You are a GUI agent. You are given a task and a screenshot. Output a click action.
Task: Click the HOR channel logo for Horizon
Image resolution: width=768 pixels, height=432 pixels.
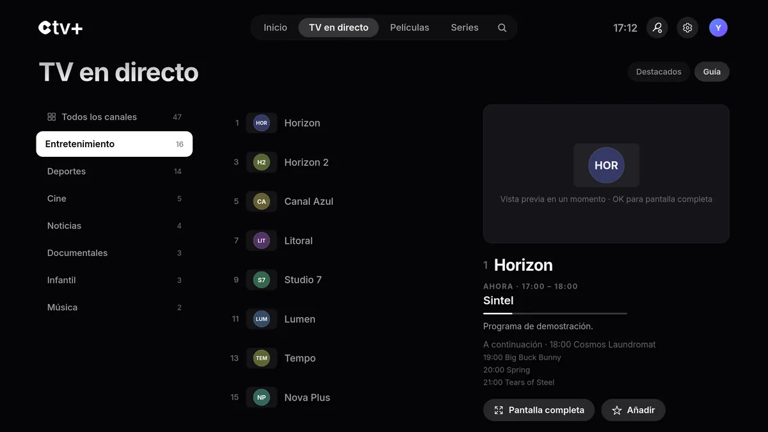[262, 123]
